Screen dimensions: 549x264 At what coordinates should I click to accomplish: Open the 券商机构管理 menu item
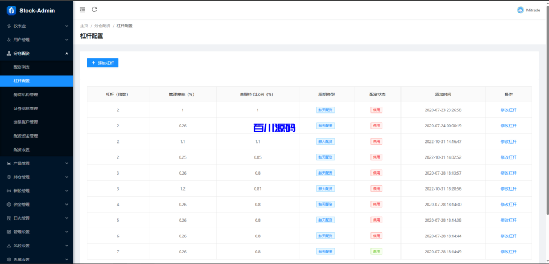[26, 95]
